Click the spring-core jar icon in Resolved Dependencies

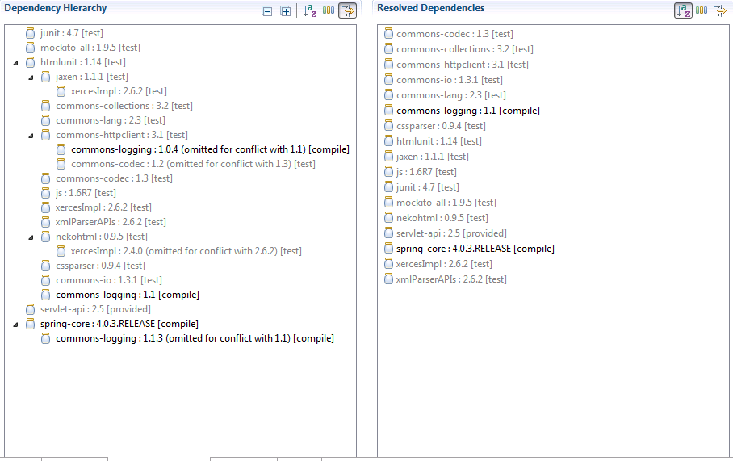pos(388,249)
